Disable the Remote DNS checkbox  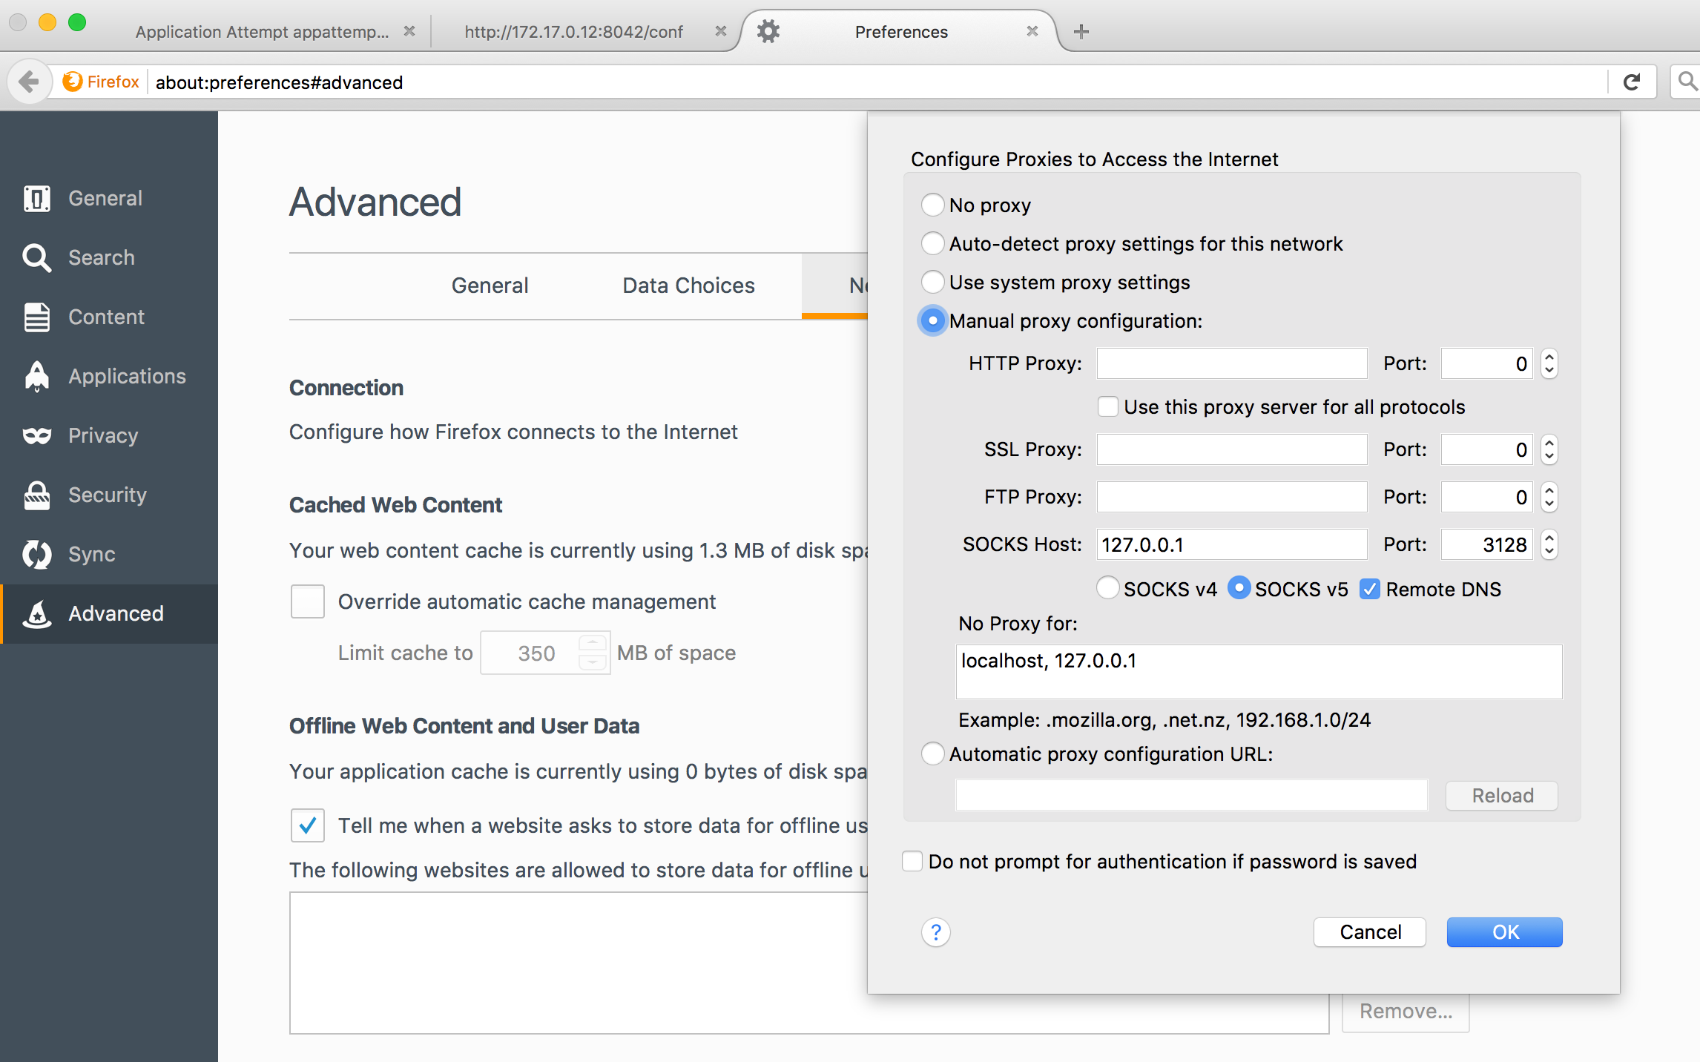[x=1370, y=588]
